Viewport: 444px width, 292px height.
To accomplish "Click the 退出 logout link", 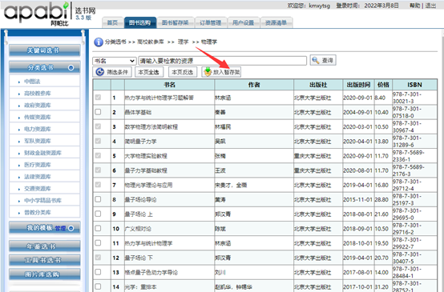I will coord(430,6).
